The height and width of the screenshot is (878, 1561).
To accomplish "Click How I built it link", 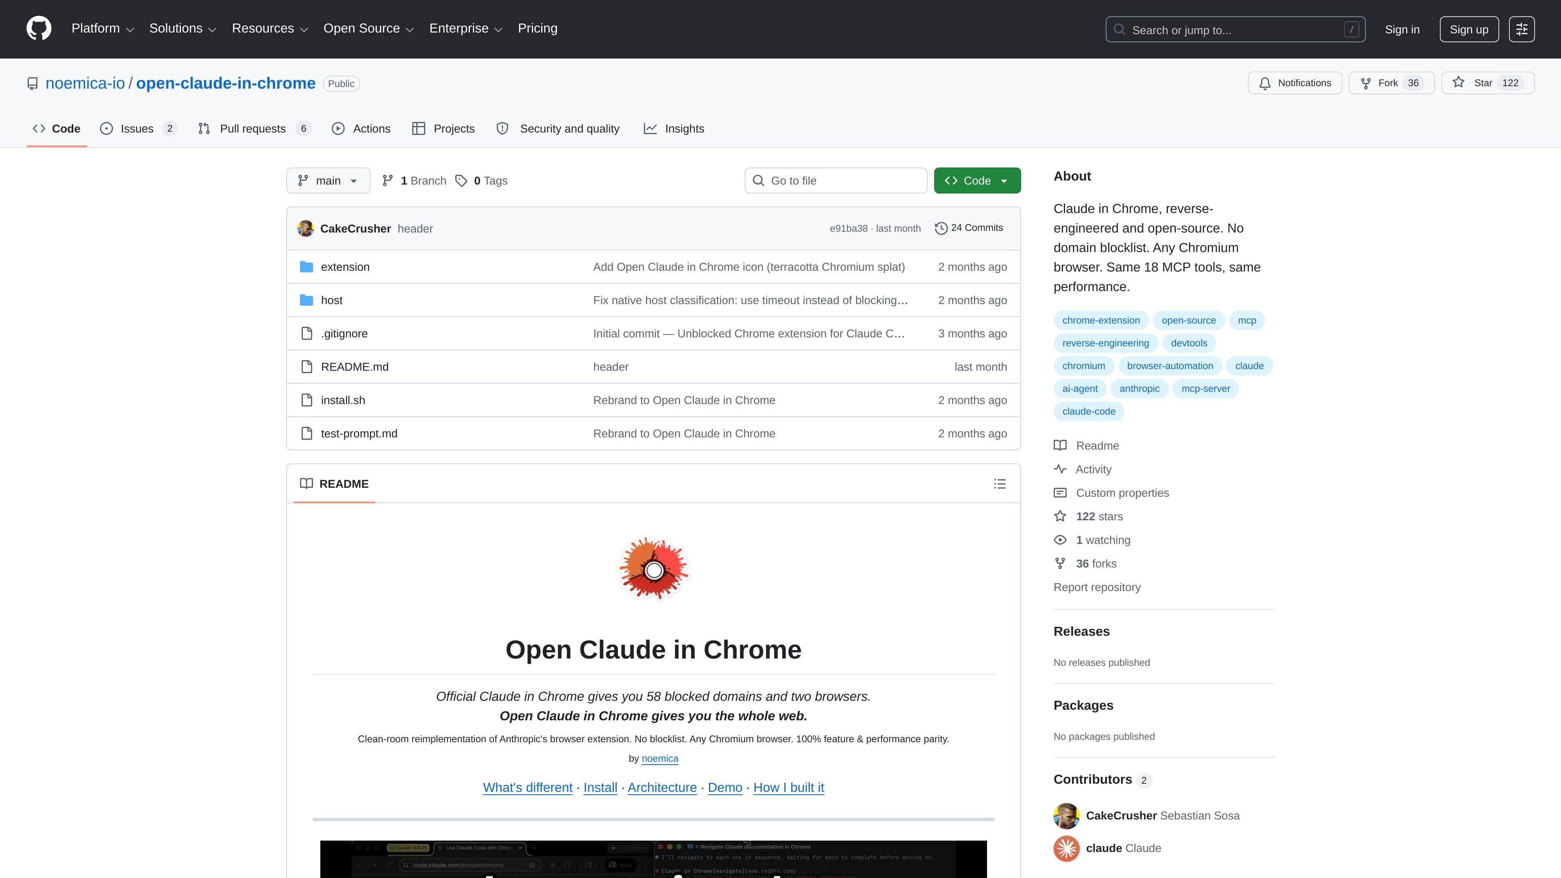I will [788, 787].
